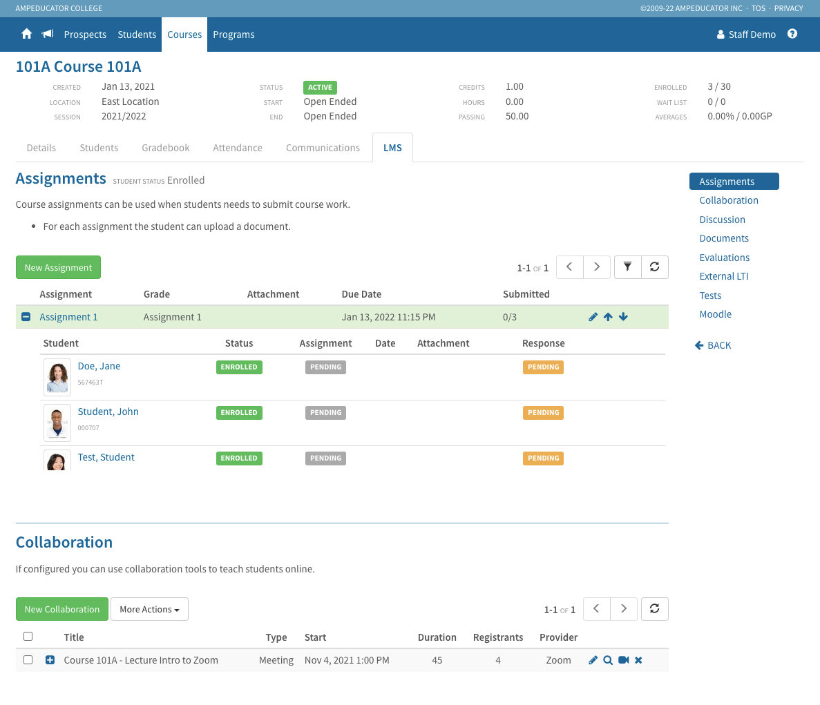820x705 pixels.
Task: Switch to the Gradebook tab
Action: (165, 147)
